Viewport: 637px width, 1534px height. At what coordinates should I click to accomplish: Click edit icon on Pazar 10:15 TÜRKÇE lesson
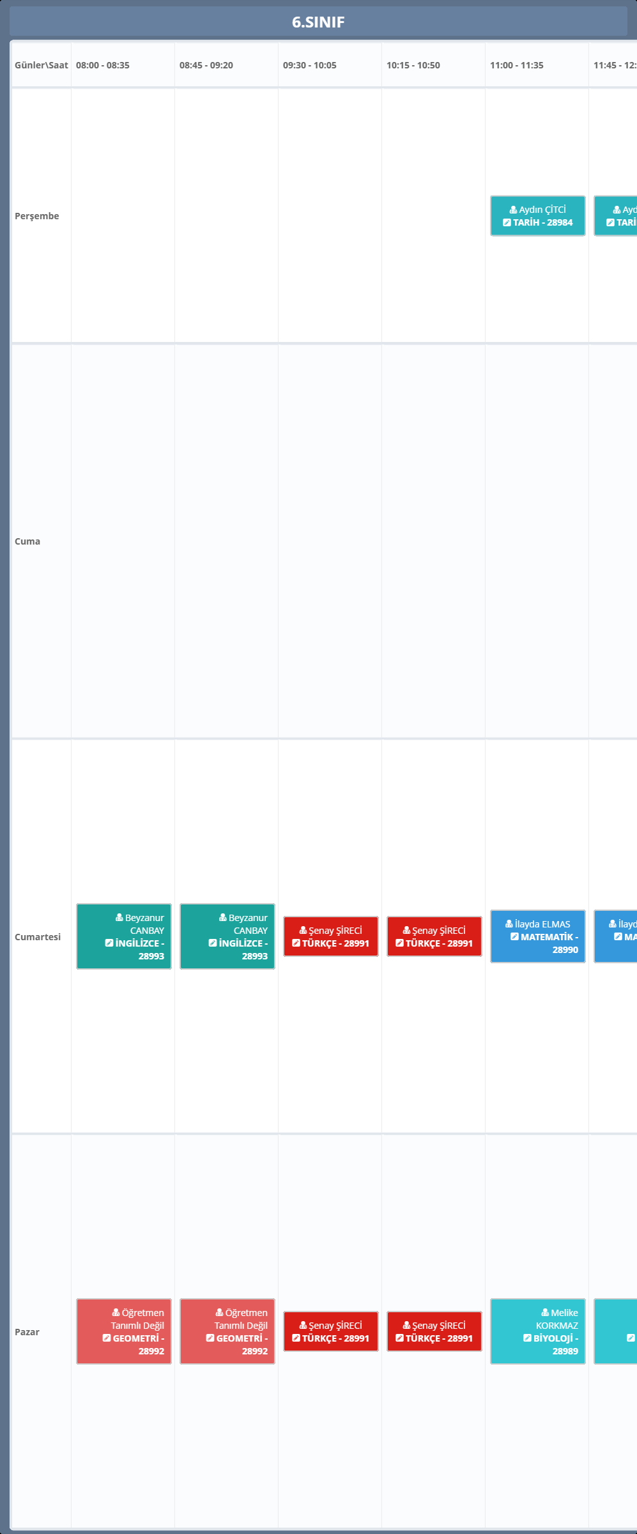coord(399,1338)
